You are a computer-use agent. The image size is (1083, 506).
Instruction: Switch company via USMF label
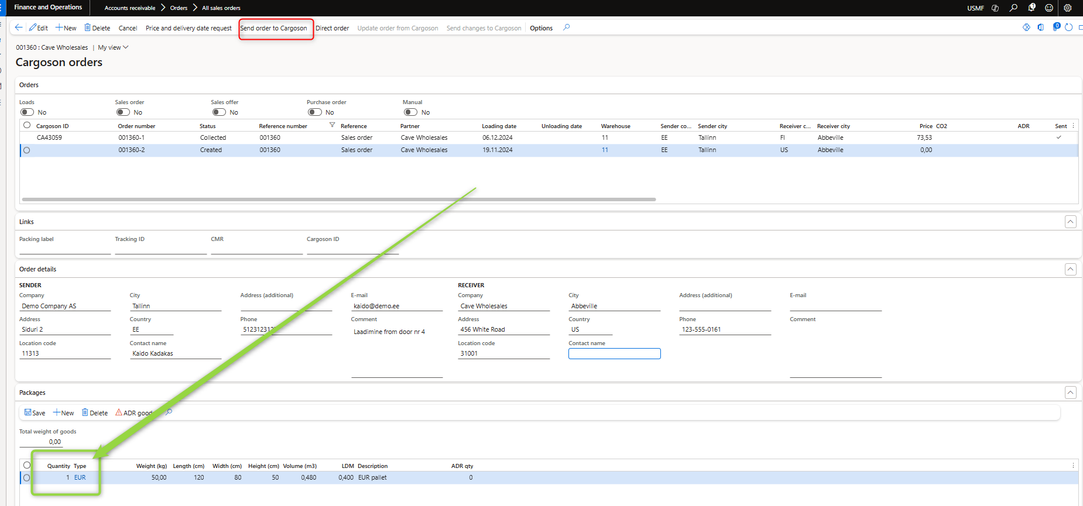975,8
